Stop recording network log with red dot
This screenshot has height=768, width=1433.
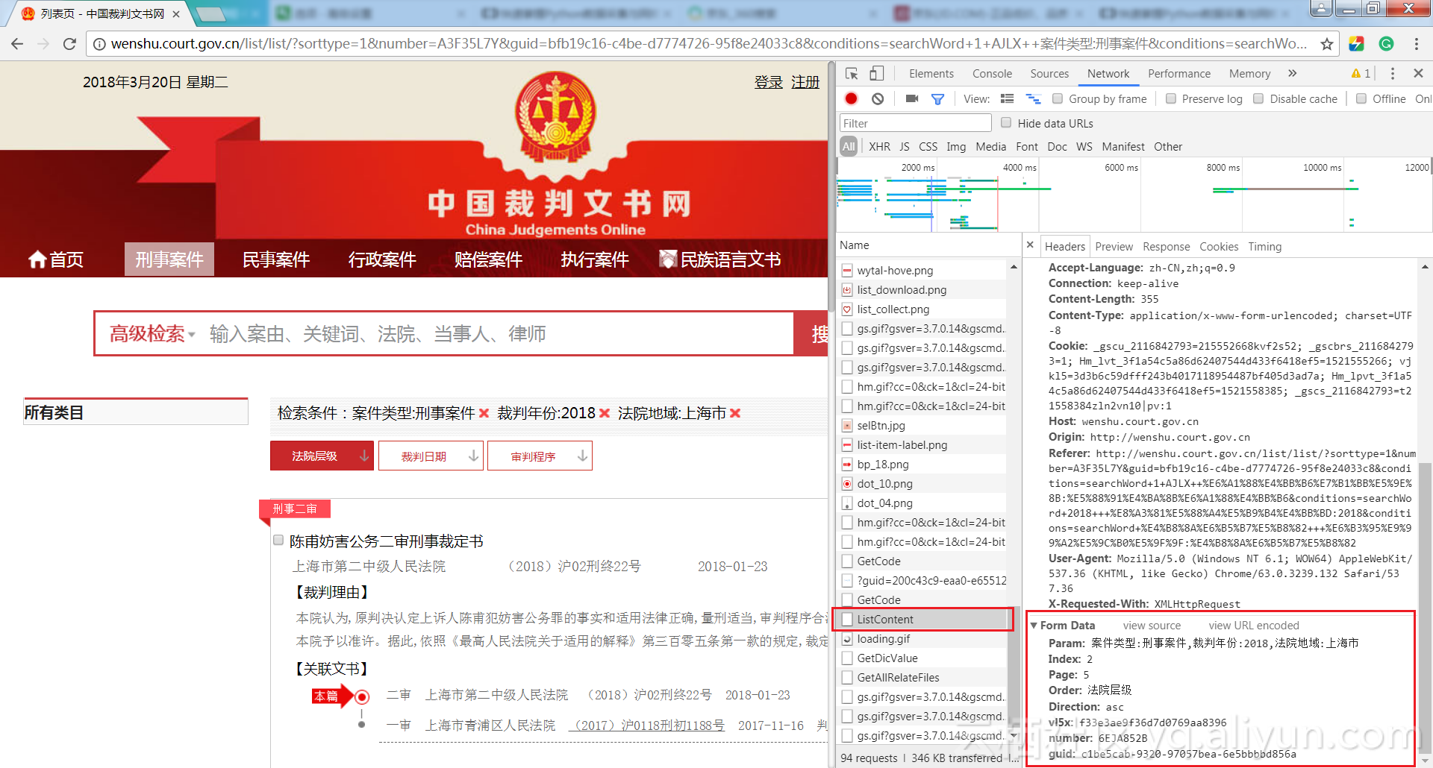(851, 98)
